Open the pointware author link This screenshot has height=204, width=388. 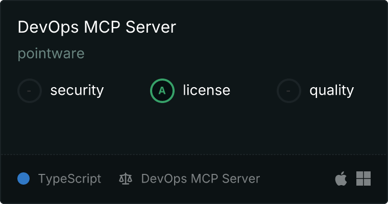tap(51, 54)
